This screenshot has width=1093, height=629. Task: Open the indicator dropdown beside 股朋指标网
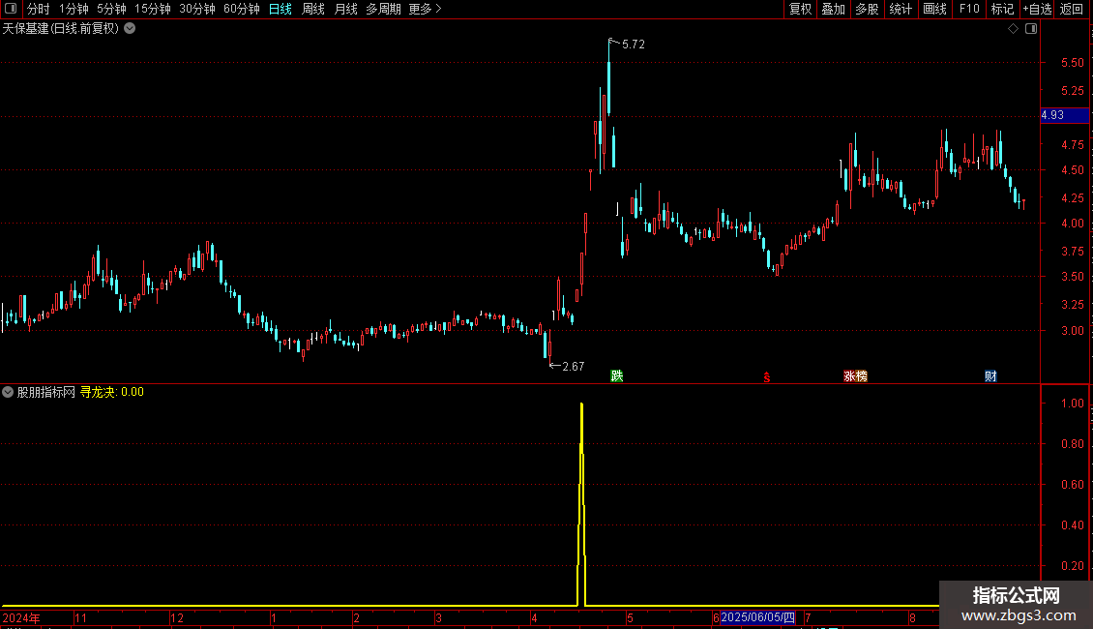[8, 392]
